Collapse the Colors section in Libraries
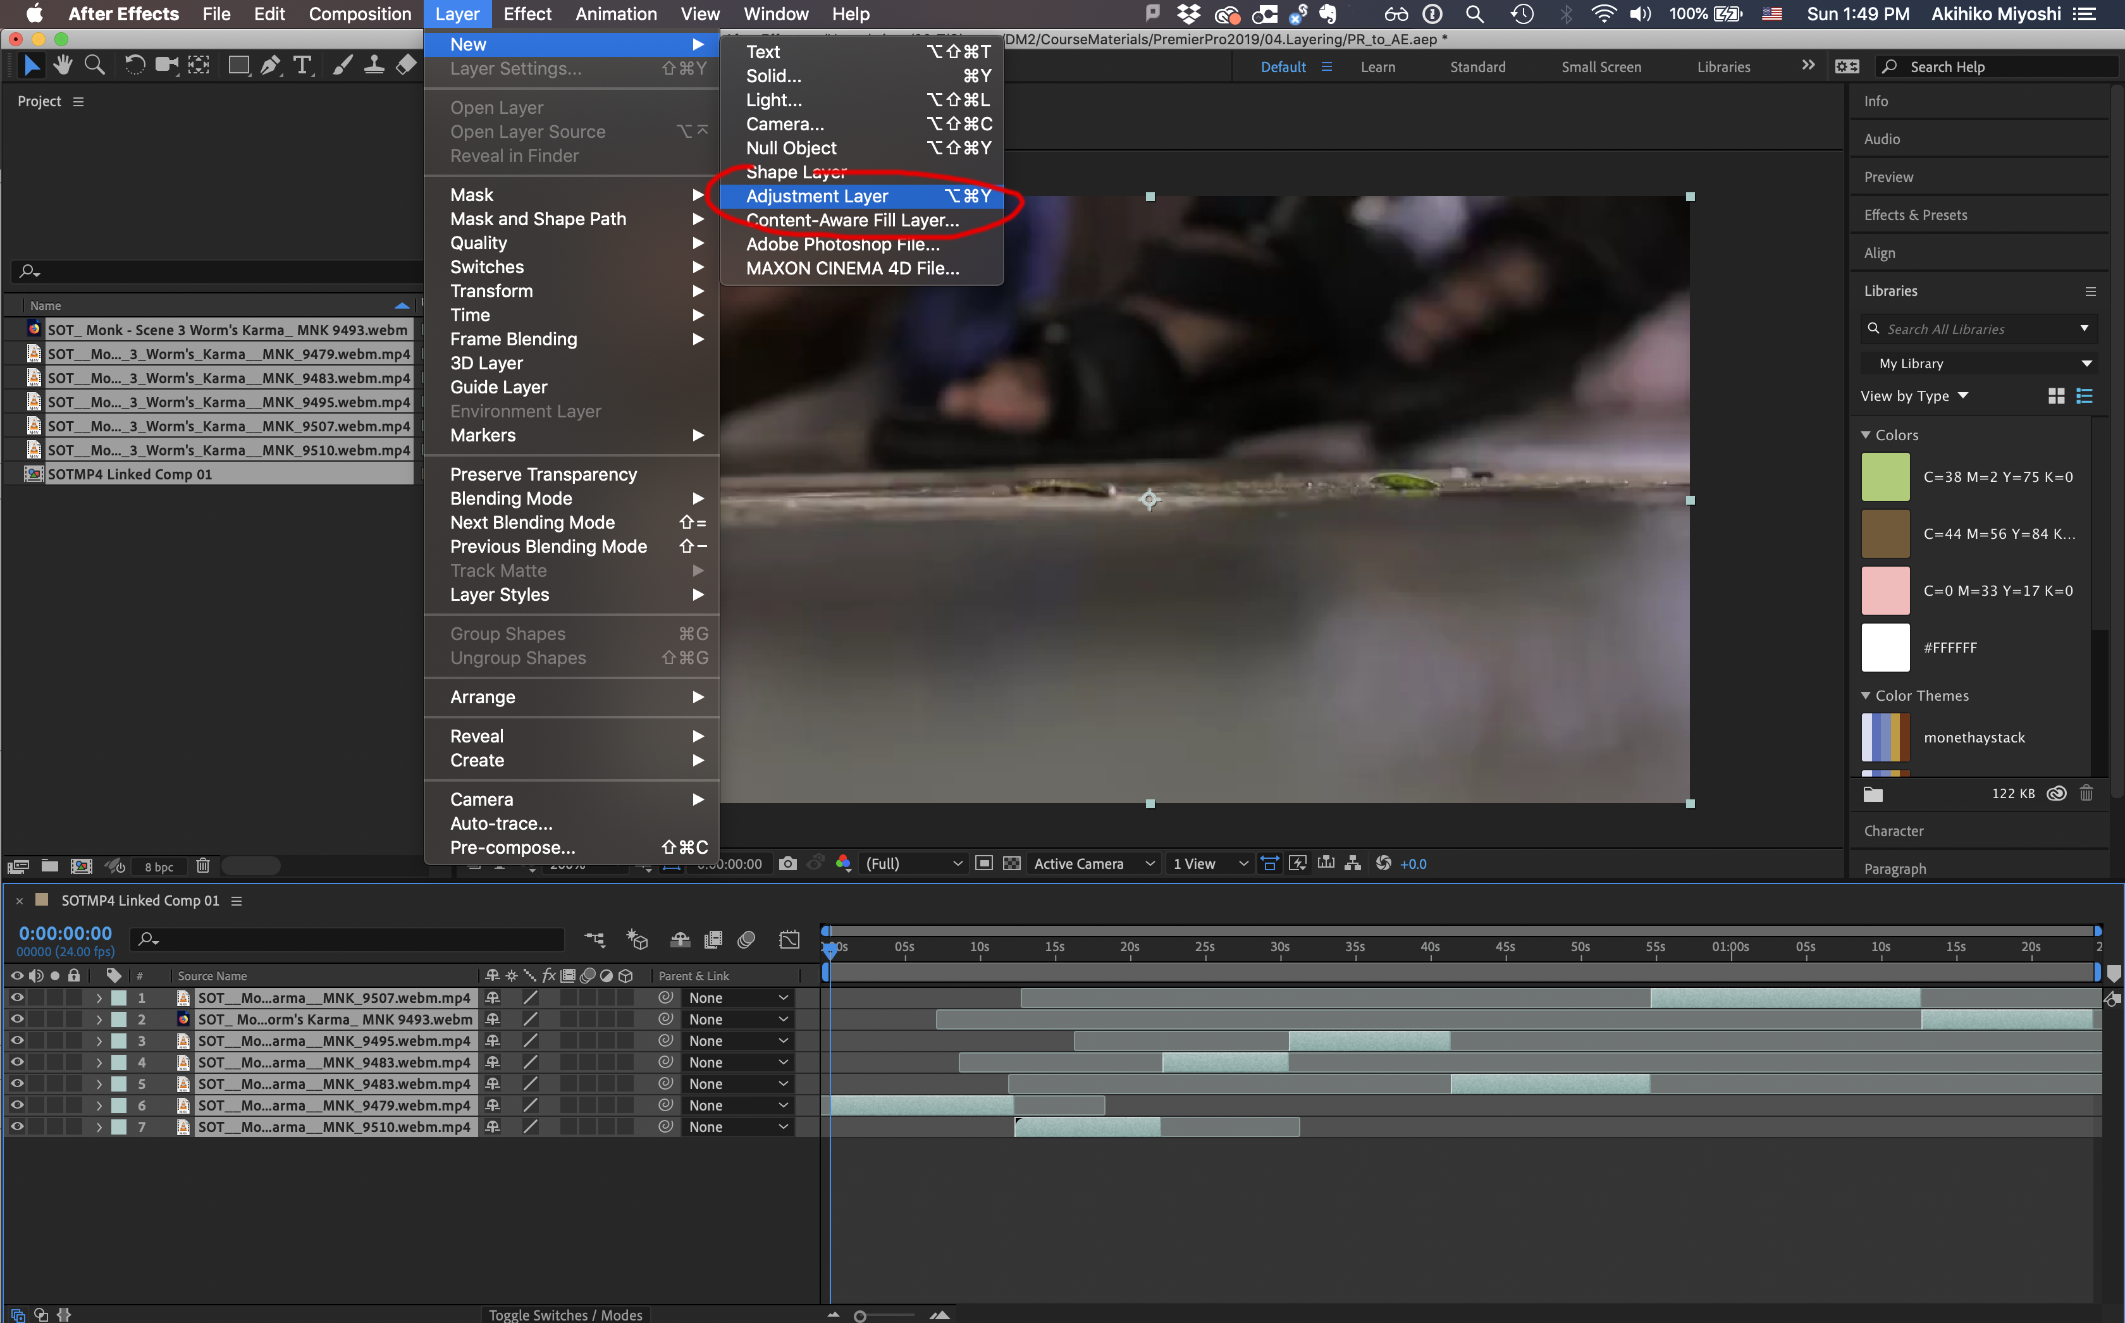 coord(1865,435)
